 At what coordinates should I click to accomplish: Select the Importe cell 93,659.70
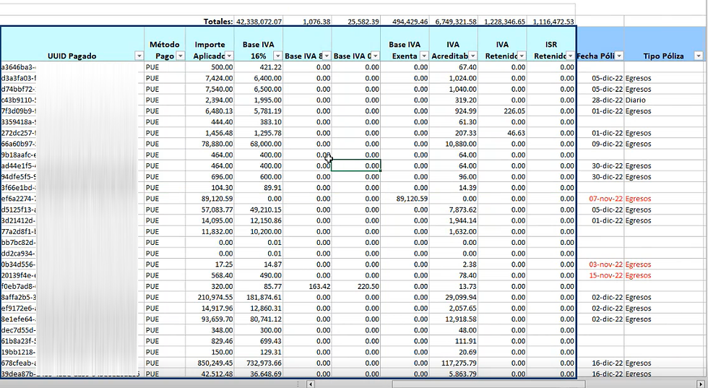(x=210, y=319)
